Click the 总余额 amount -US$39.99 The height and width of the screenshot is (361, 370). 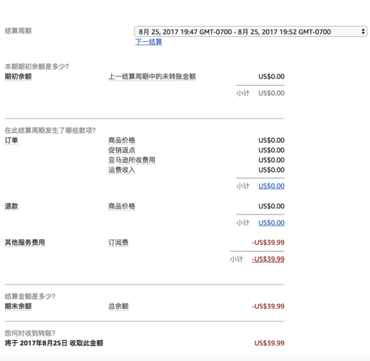point(268,306)
